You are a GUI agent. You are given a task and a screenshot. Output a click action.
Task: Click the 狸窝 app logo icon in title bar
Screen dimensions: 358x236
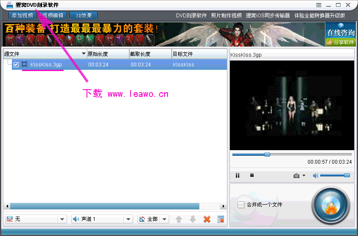tap(10, 5)
